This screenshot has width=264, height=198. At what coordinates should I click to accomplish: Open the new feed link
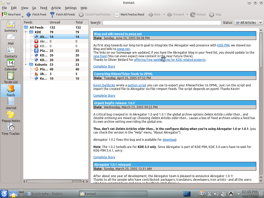click(x=100, y=56)
